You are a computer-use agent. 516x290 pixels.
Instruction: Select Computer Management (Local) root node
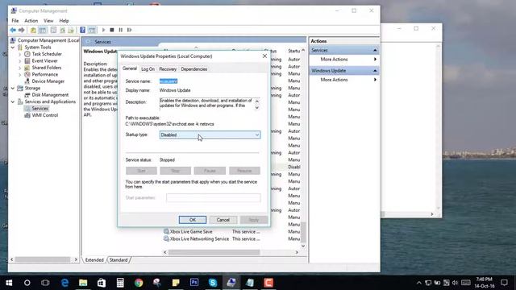pos(45,40)
